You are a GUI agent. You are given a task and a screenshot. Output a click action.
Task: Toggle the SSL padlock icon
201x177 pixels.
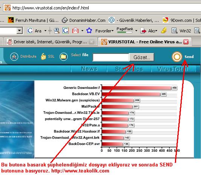(x=43, y=56)
